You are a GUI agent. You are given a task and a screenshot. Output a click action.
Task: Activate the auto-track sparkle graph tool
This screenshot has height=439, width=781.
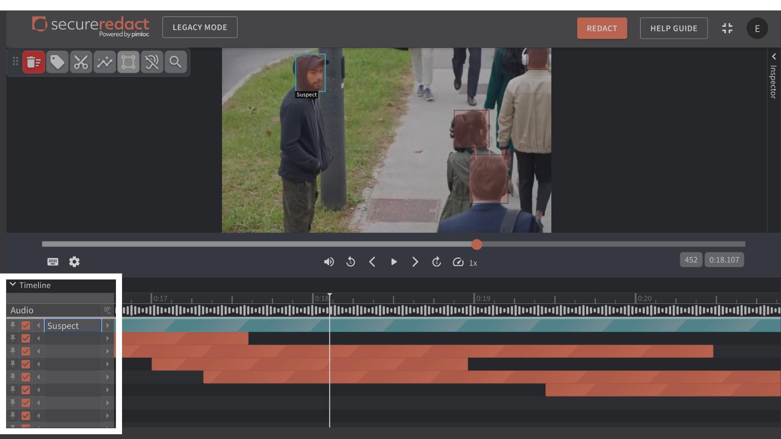click(x=105, y=62)
